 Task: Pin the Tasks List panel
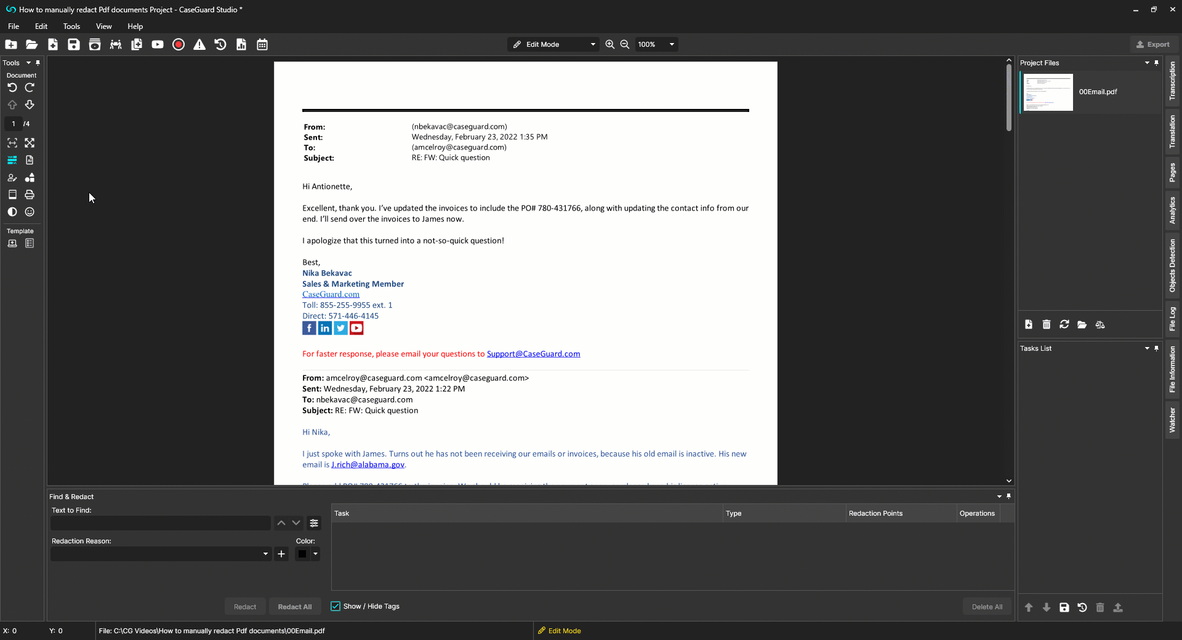pyautogui.click(x=1157, y=348)
